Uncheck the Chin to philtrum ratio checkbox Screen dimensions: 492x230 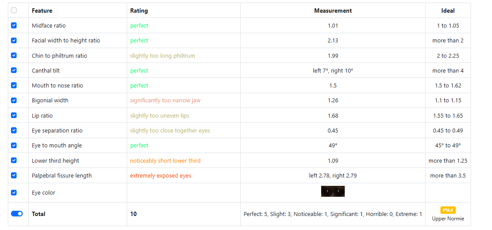coord(14,56)
